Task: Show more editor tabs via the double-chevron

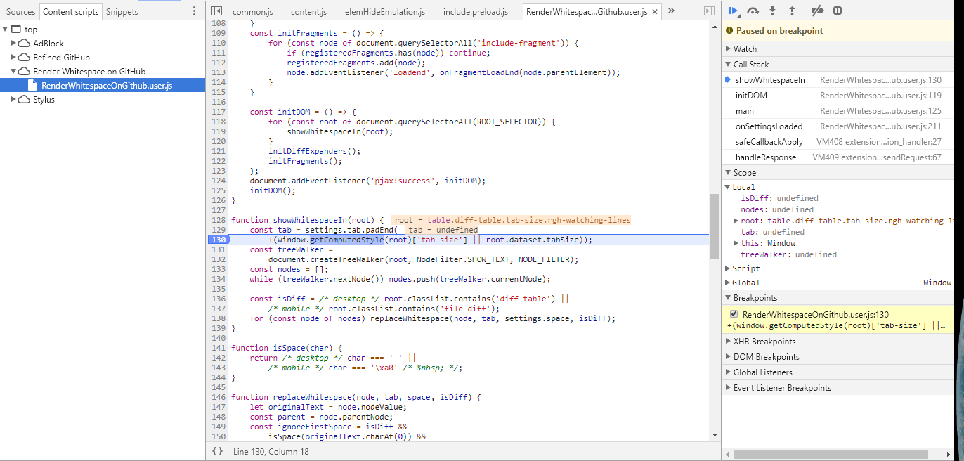Action: (x=671, y=11)
